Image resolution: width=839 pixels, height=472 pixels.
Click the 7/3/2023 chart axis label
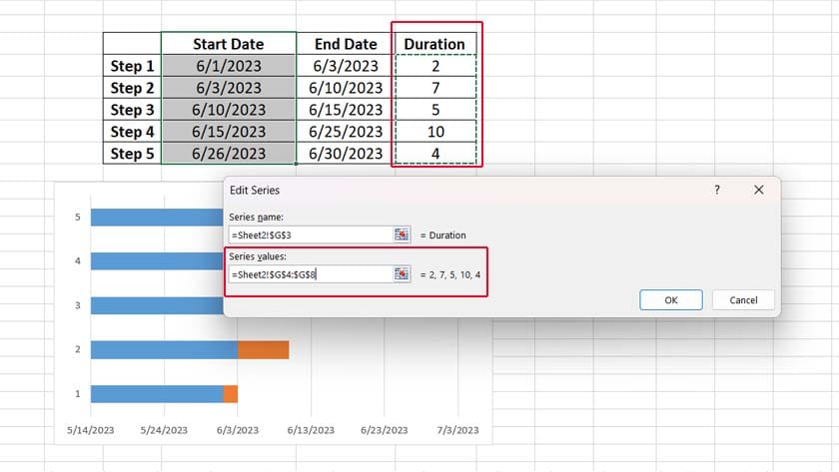457,430
